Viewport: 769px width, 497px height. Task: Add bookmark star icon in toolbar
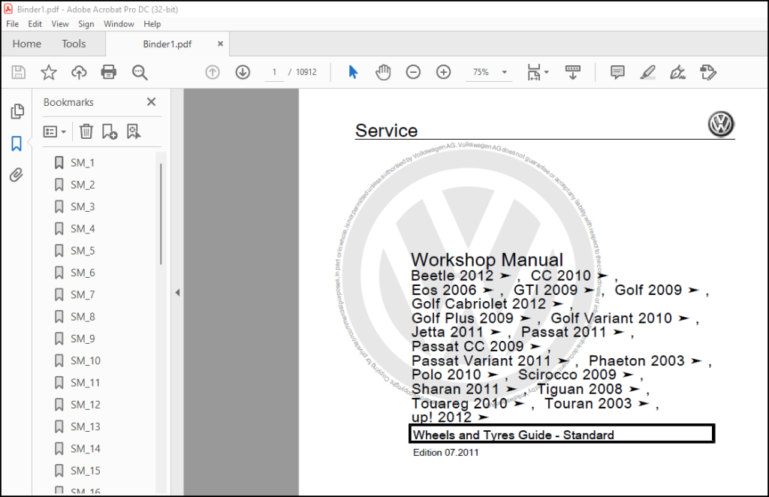coord(49,73)
